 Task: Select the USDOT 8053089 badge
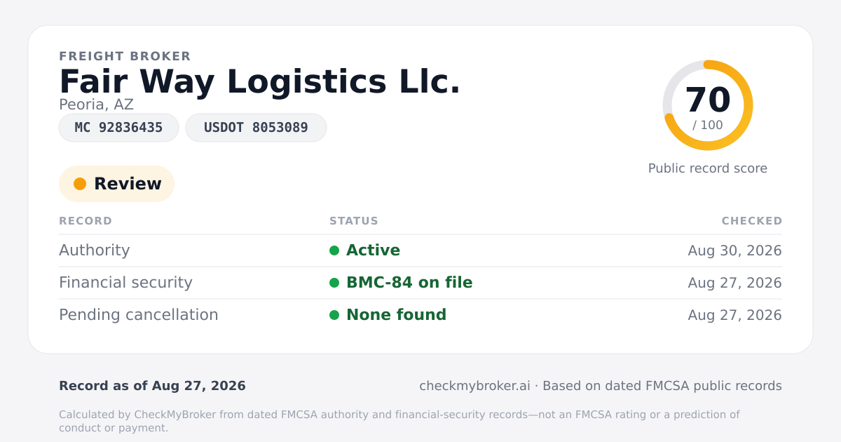tap(256, 128)
